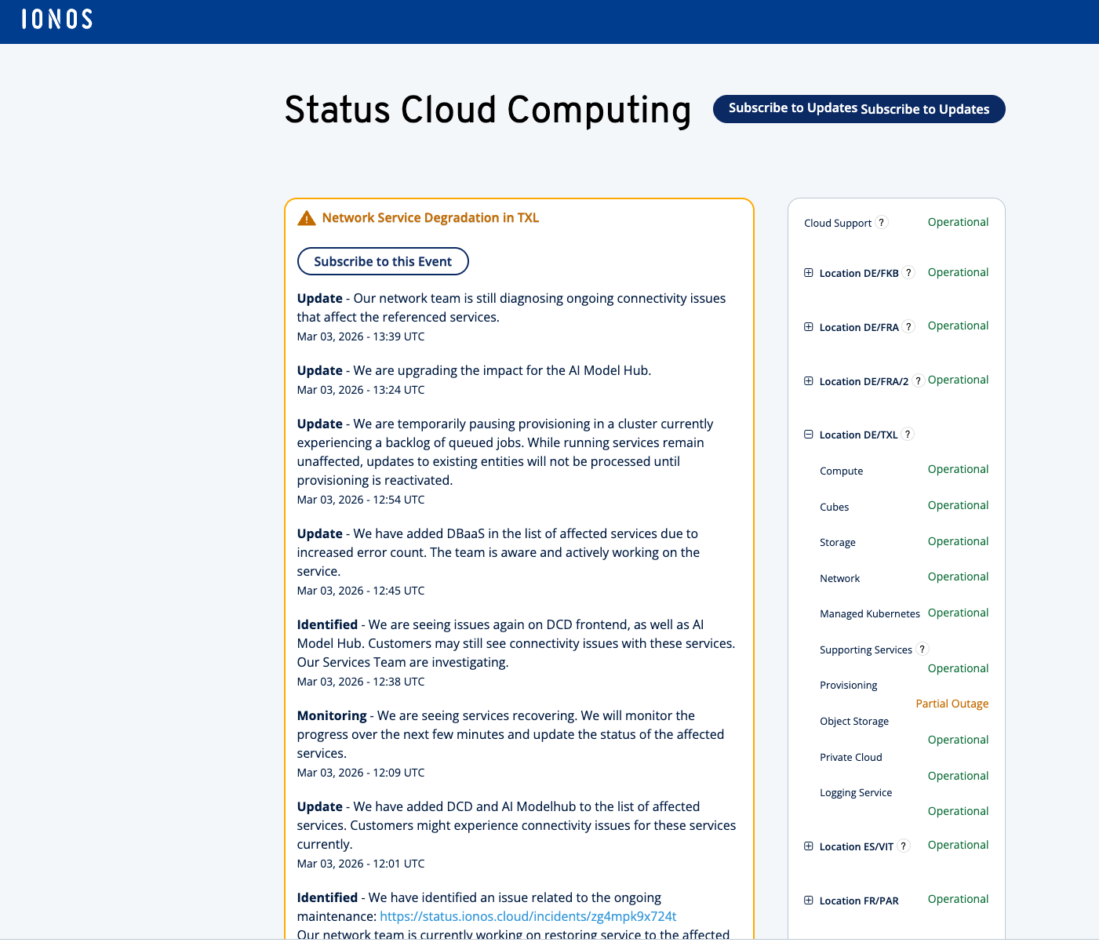The height and width of the screenshot is (946, 1099).
Task: Click the warning triangle incident icon
Action: coord(307,218)
